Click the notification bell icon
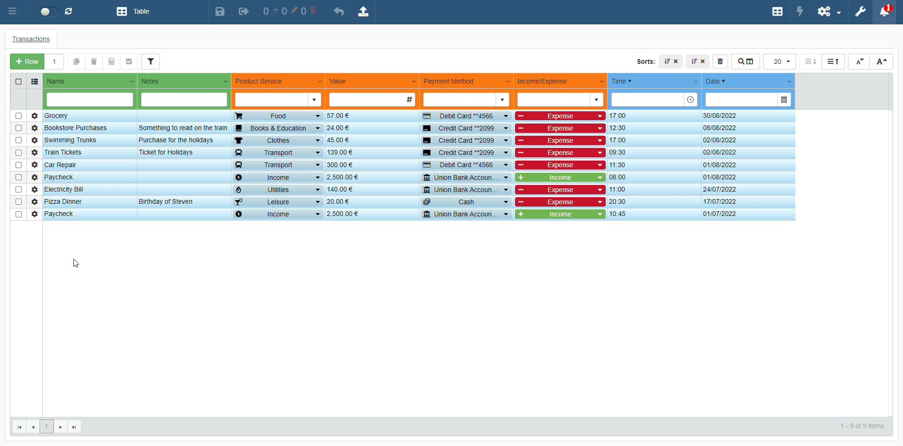The width and height of the screenshot is (903, 446). click(884, 11)
